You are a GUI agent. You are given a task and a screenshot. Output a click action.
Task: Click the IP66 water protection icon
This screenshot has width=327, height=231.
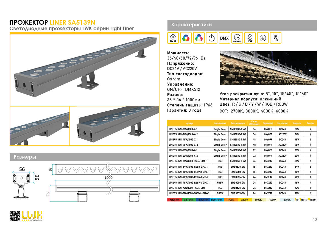tap(250, 38)
